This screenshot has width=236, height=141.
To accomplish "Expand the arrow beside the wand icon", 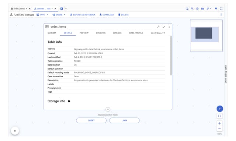I will point(211,9).
